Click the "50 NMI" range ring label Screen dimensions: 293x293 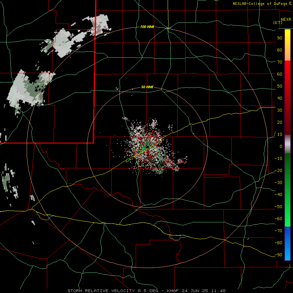click(147, 87)
